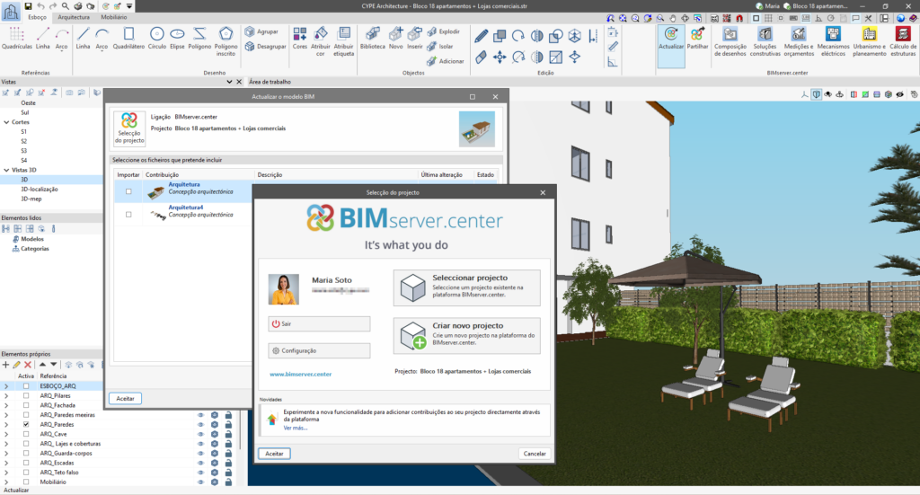920x495 pixels.
Task: Enable the ARQ_Cave layer checkbox
Action: coord(26,434)
